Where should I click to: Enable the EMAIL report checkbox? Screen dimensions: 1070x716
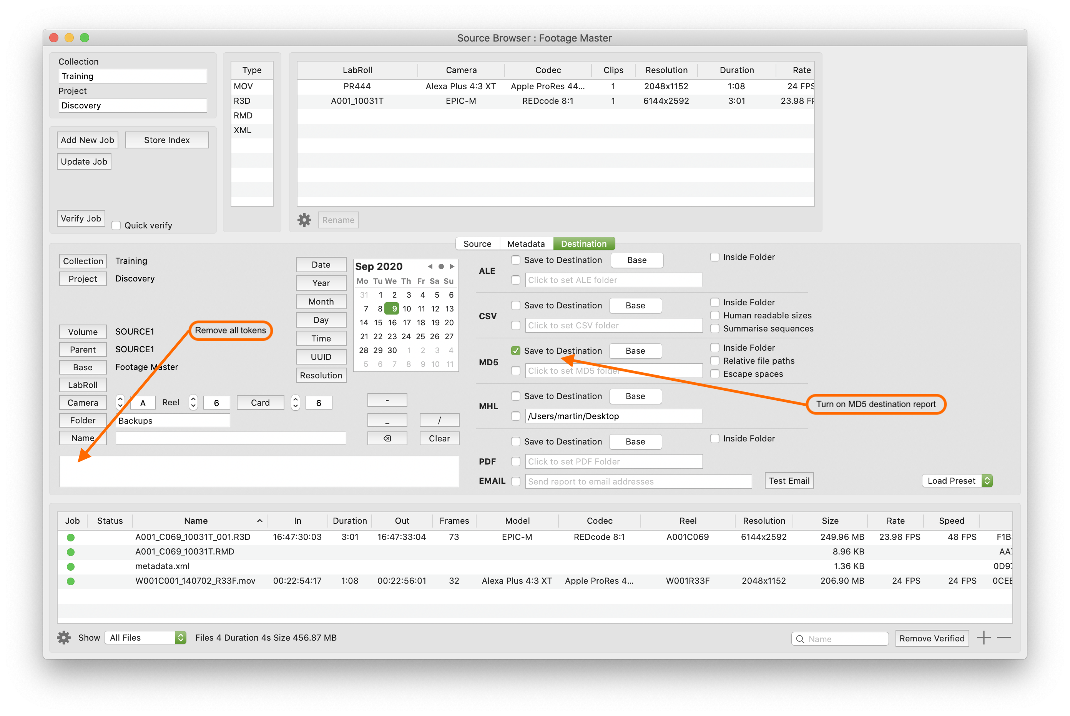coord(516,481)
